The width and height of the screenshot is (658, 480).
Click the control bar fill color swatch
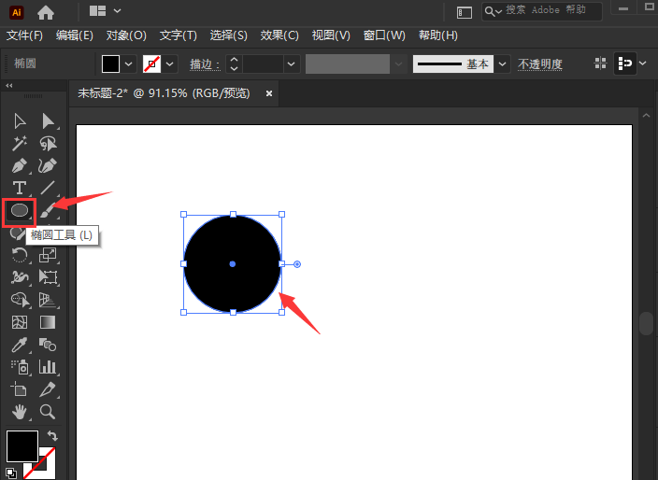click(x=111, y=64)
